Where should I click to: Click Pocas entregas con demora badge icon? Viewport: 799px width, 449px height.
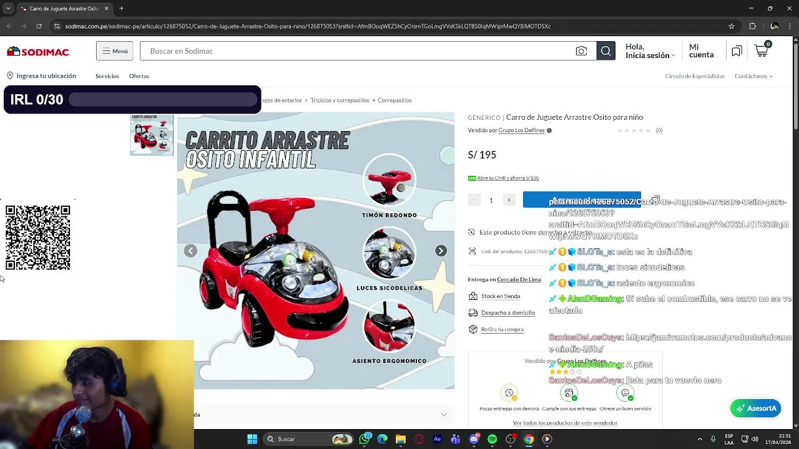[x=509, y=393]
